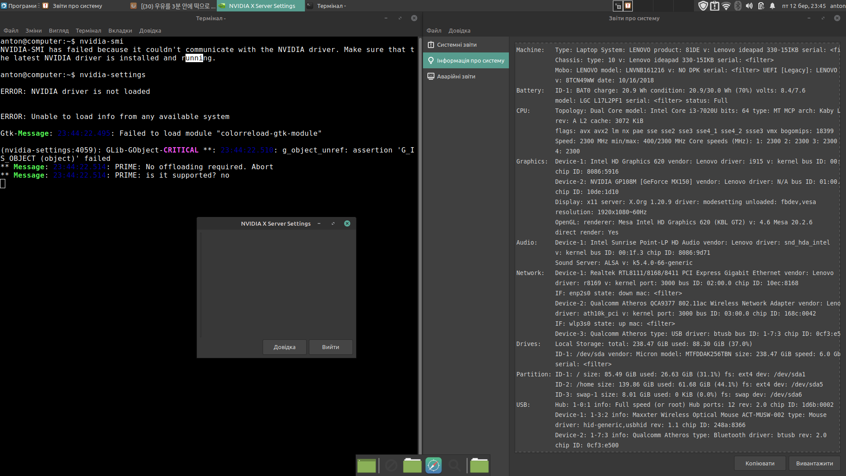846x476 pixels.
Task: Launch the compass web browser dock icon
Action: pyautogui.click(x=433, y=465)
